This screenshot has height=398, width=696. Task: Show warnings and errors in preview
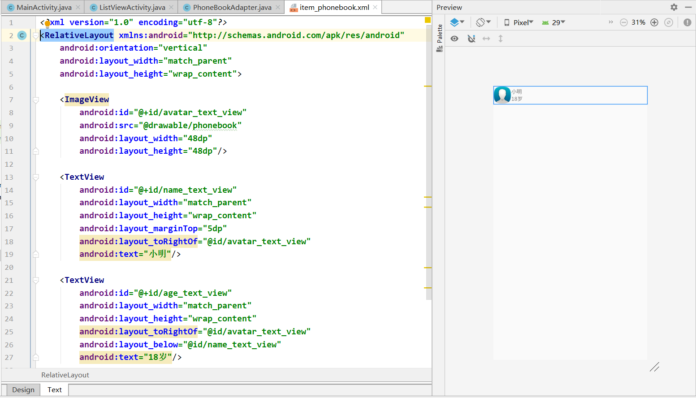tap(687, 22)
